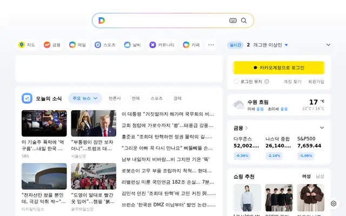Viewport: 346px width, 216px height.
Task: Toggle the 로그인 유지 radio checkbox
Action: pos(236,82)
